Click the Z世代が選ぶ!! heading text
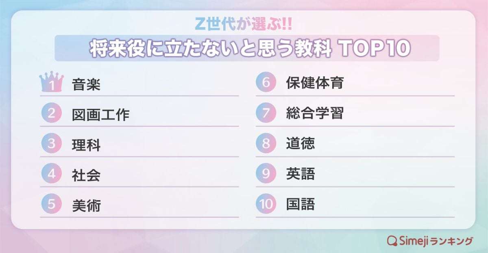 243,24
